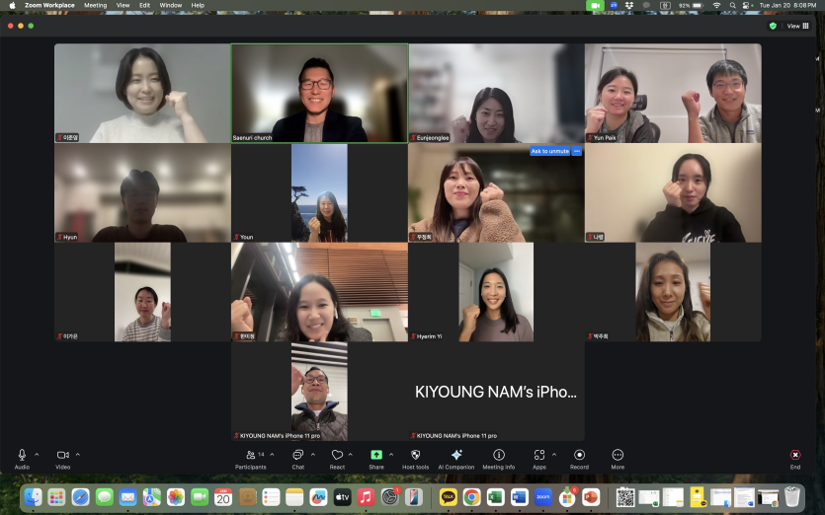This screenshot has height=515, width=825.
Task: Open React emoji options
Action: pyautogui.click(x=337, y=459)
